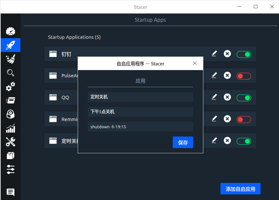
Task: Delete the Remmina startup entry
Action: click(x=227, y=119)
